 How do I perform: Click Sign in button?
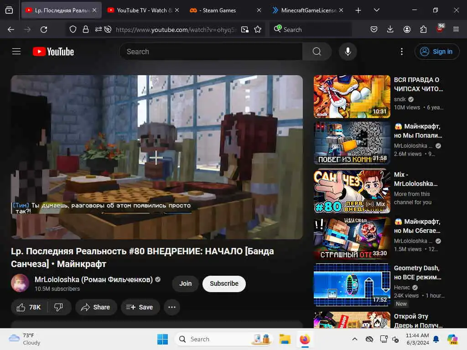click(x=436, y=51)
